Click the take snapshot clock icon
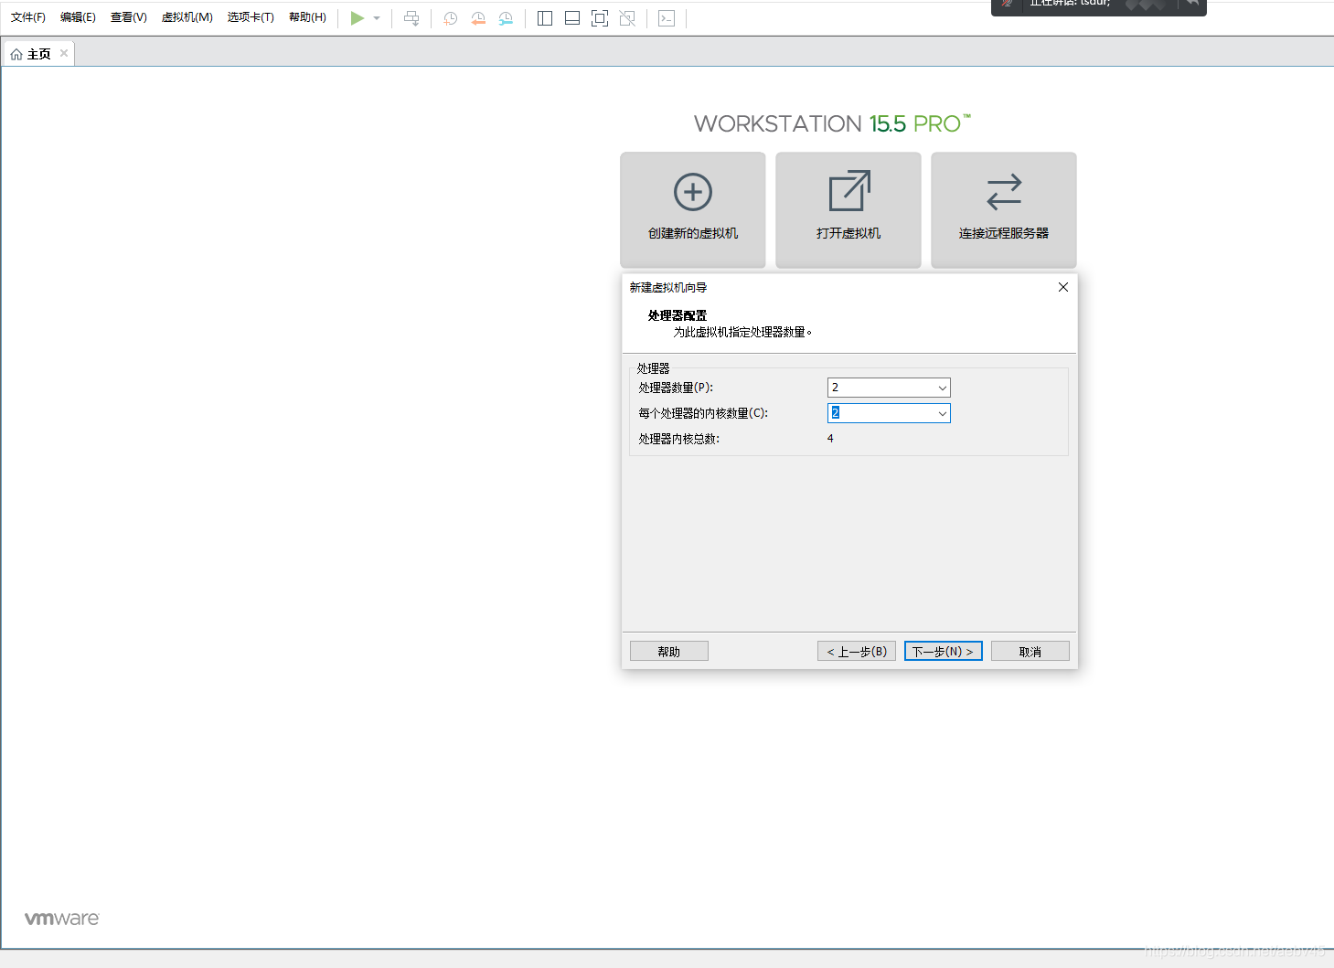 (x=450, y=18)
